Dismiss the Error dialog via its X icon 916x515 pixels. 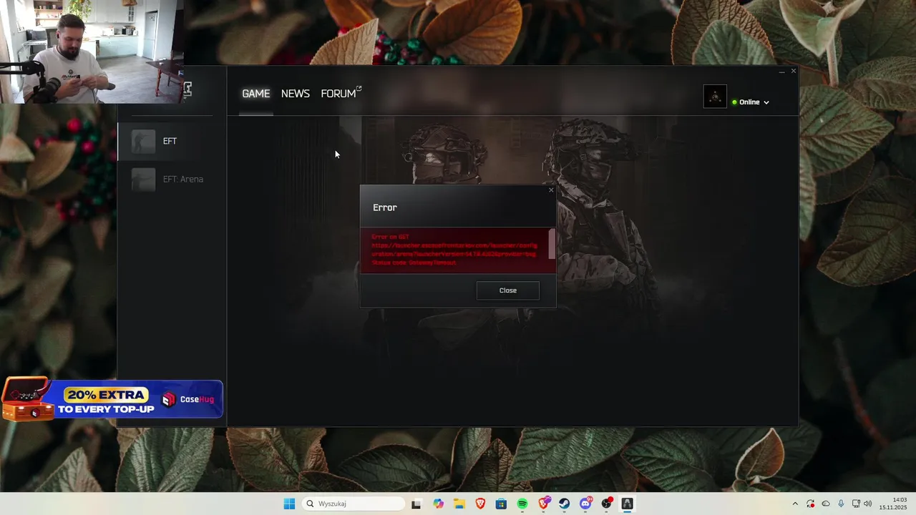tap(551, 190)
